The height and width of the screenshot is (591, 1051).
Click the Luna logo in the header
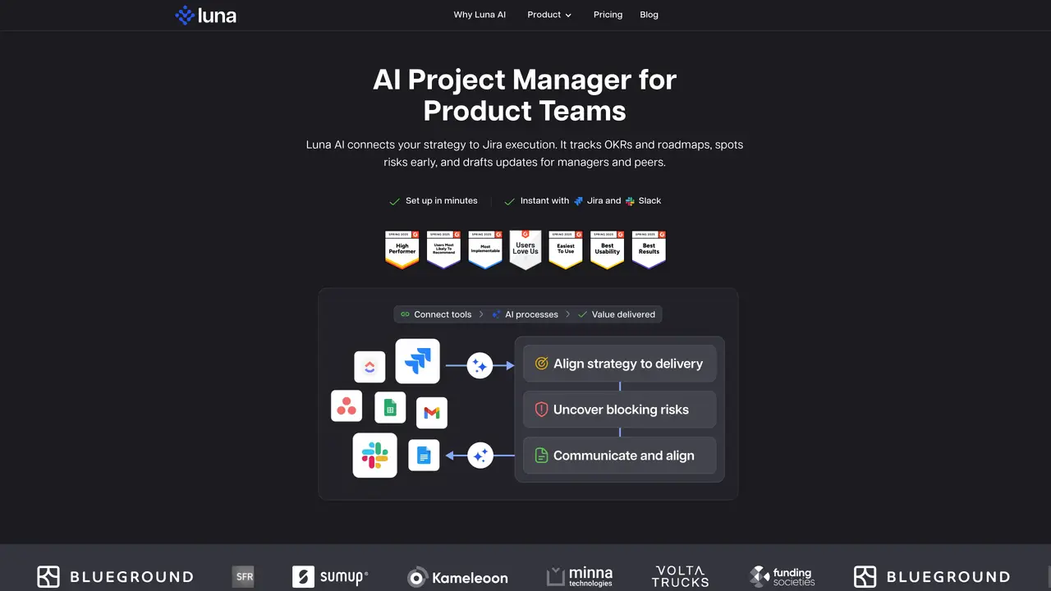point(205,15)
